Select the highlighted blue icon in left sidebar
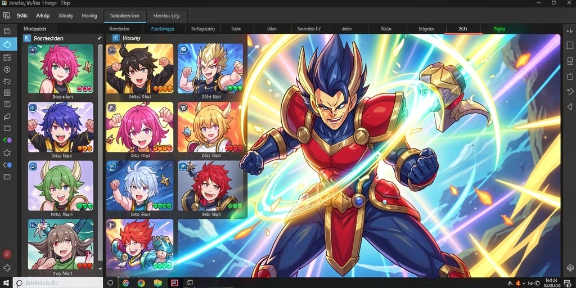Screen dimensions: 576x288 [x=7, y=44]
